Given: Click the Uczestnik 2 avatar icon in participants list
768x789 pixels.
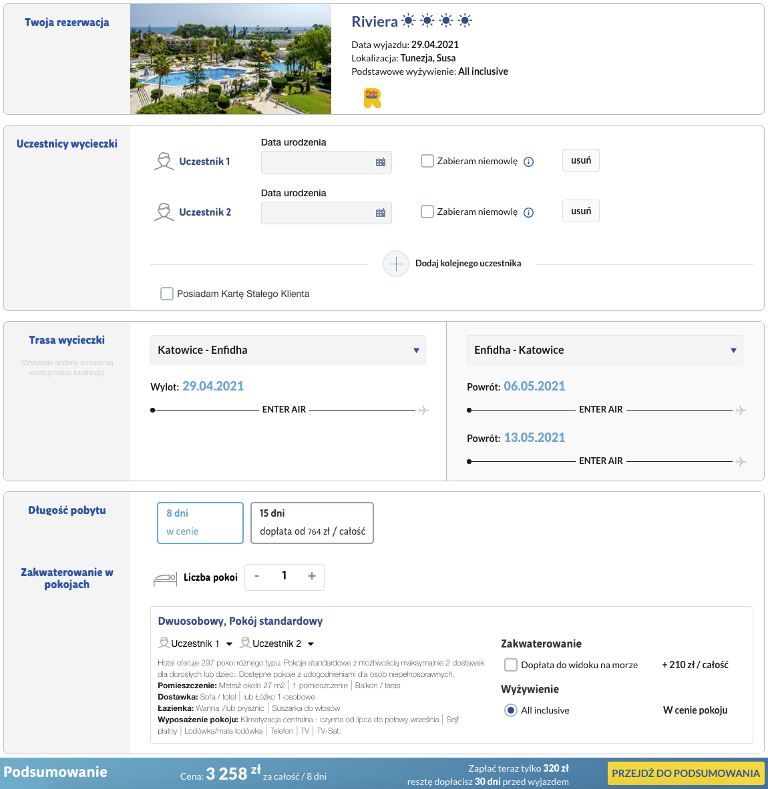Looking at the screenshot, I should tap(164, 212).
